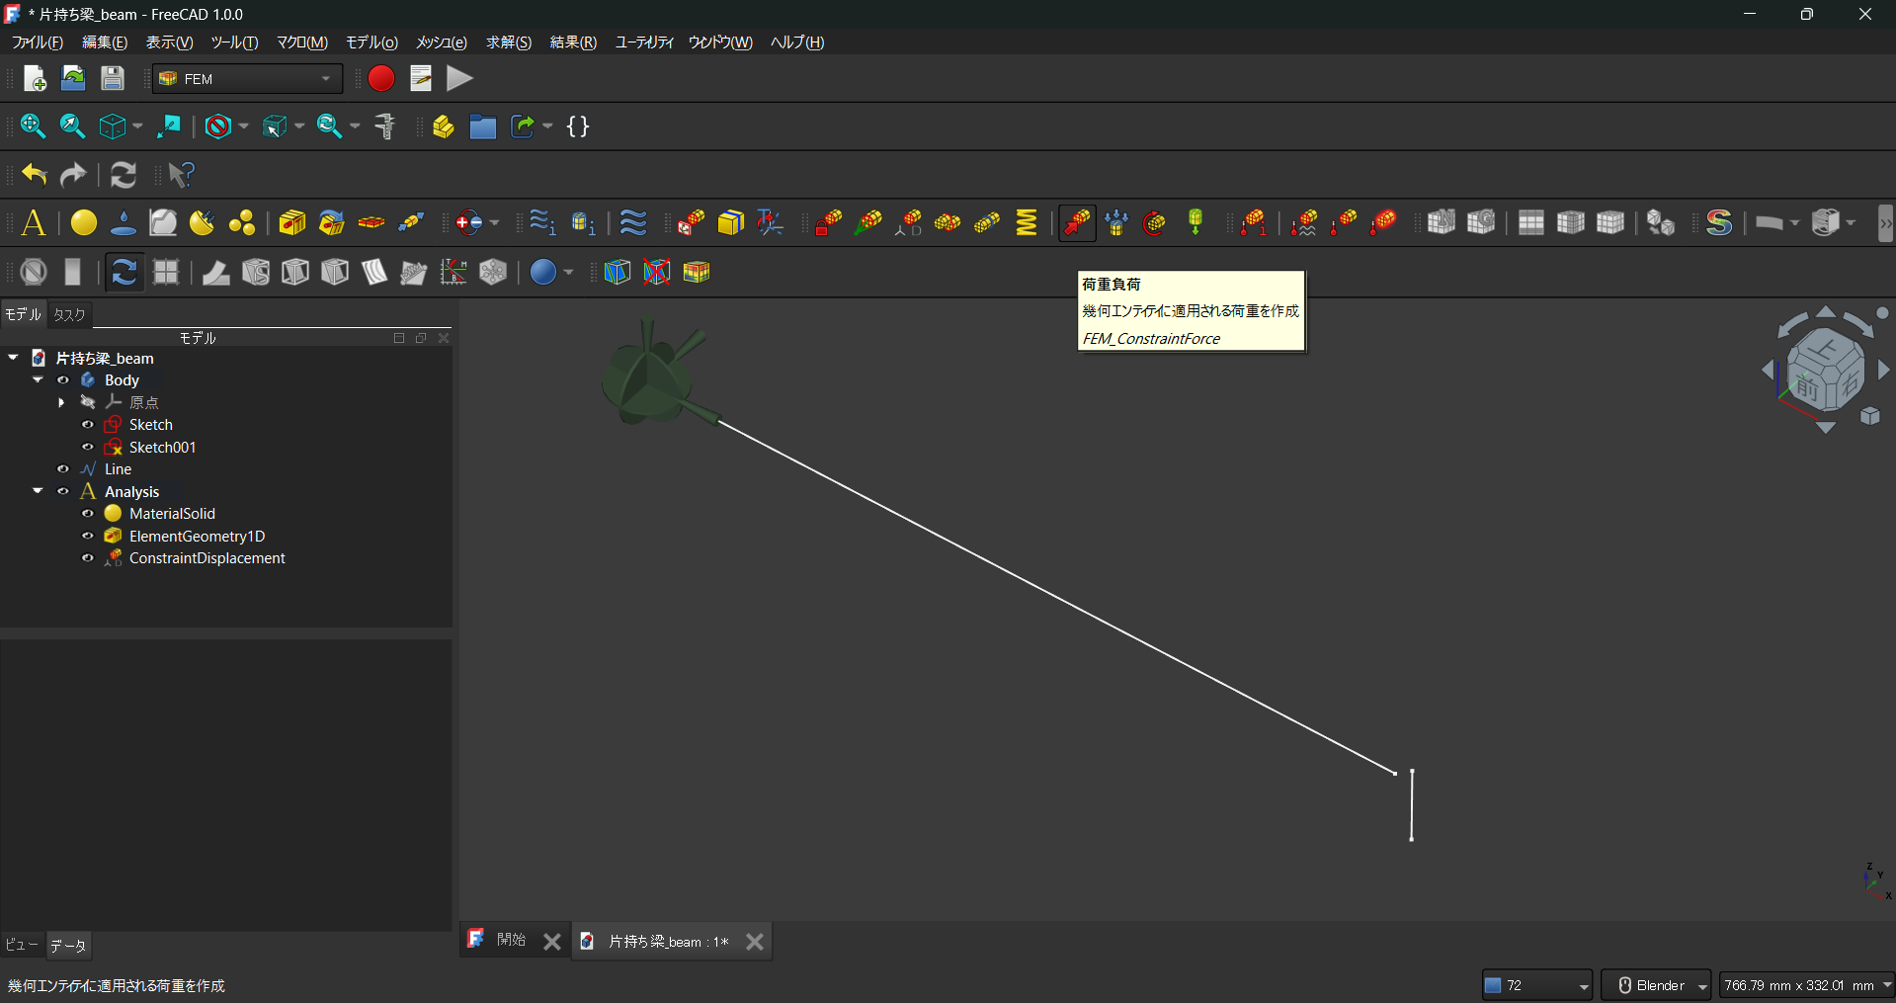Open the ファイル(F) menu
1896x1003 pixels.
pyautogui.click(x=38, y=42)
